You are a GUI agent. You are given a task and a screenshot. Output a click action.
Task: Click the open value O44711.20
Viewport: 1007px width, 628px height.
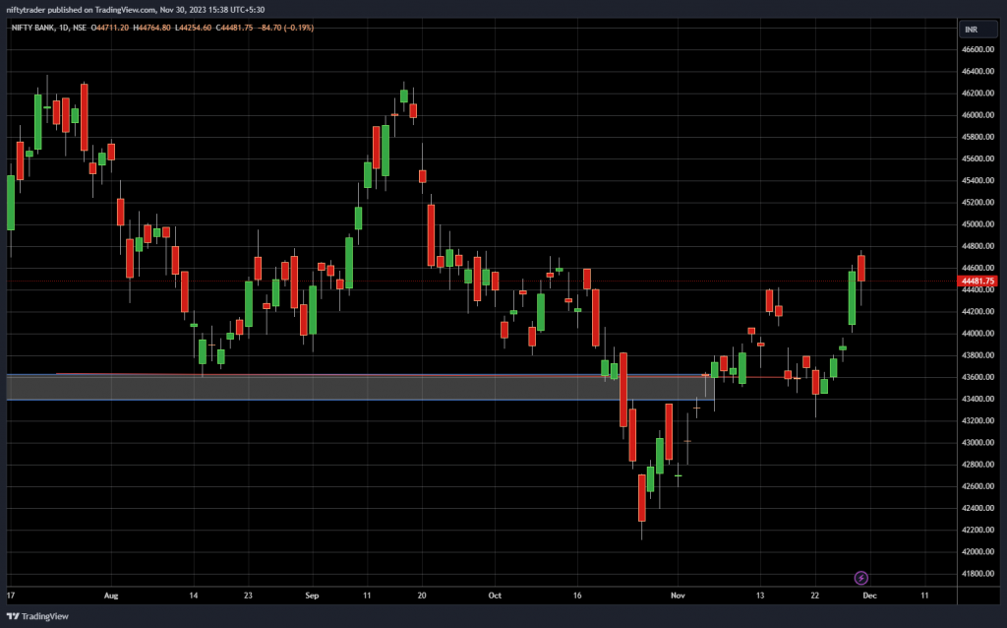click(x=110, y=28)
